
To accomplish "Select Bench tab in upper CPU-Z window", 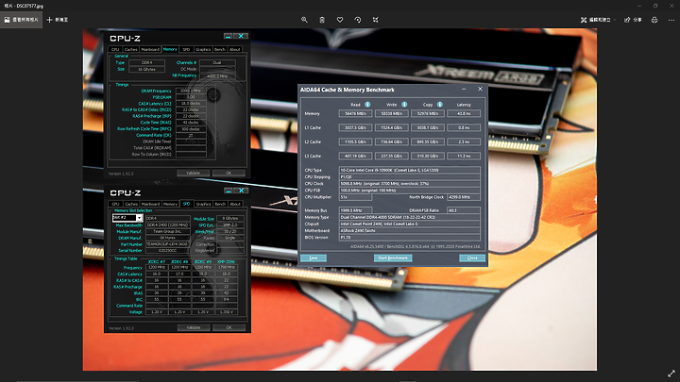I will 220,49.
